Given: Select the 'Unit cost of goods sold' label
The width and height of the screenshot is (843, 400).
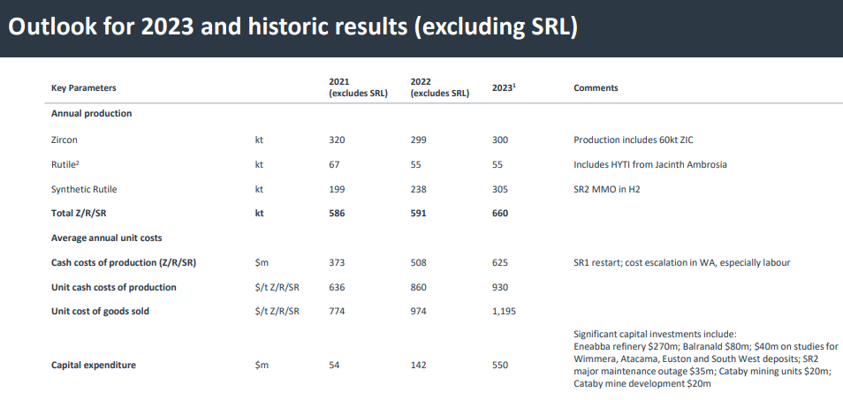Looking at the screenshot, I should point(101,312).
